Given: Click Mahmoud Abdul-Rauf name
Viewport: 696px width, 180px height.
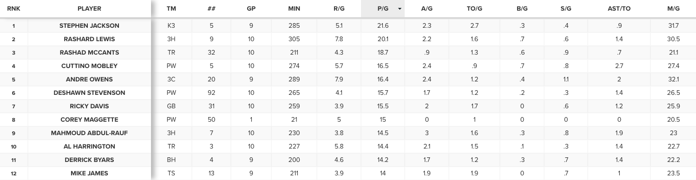Looking at the screenshot, I should coord(90,133).
